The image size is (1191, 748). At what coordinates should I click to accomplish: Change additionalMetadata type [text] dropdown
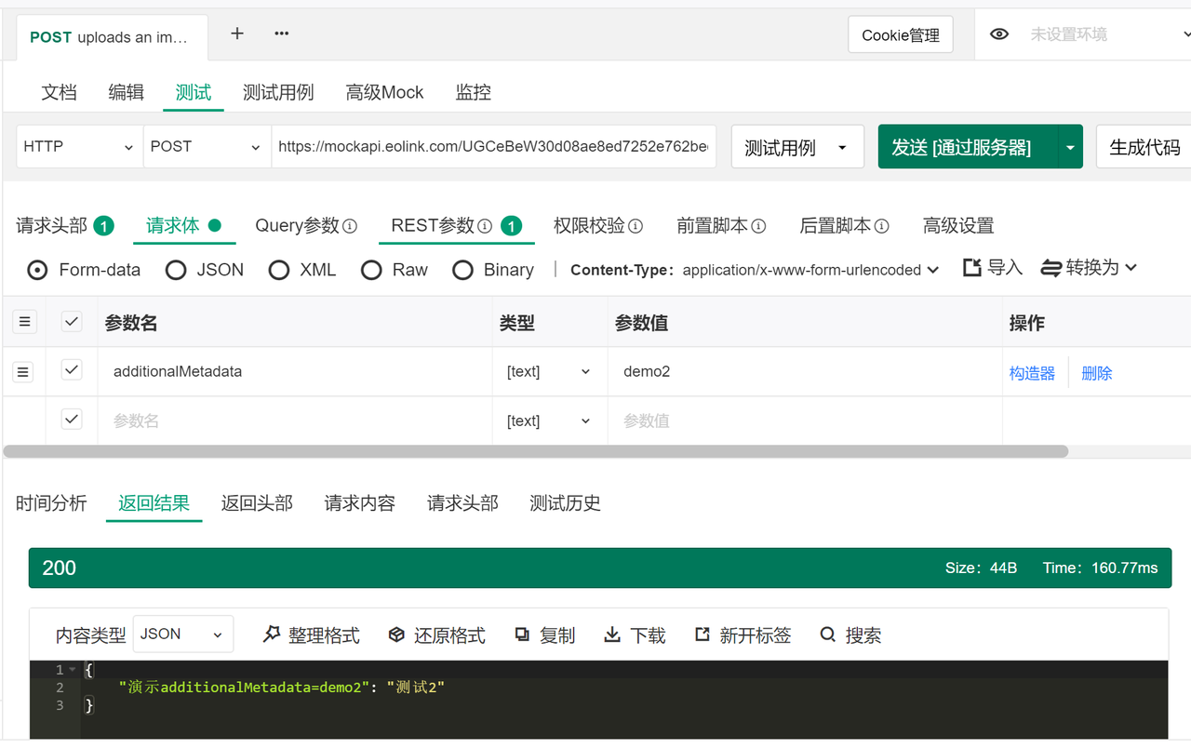coord(549,371)
